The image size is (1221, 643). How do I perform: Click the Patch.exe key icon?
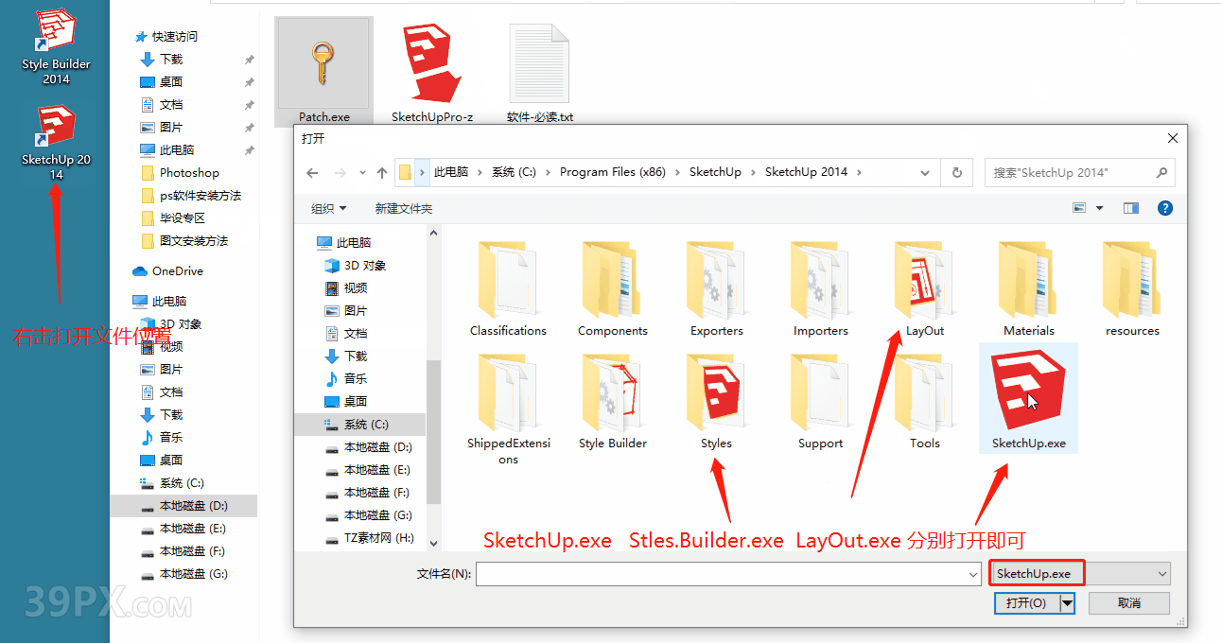(323, 64)
